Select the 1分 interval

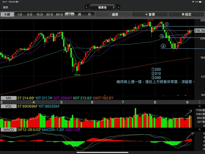pos(20,14)
